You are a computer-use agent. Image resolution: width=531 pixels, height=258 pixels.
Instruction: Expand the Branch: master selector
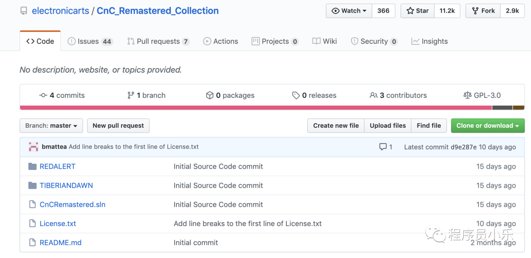51,126
